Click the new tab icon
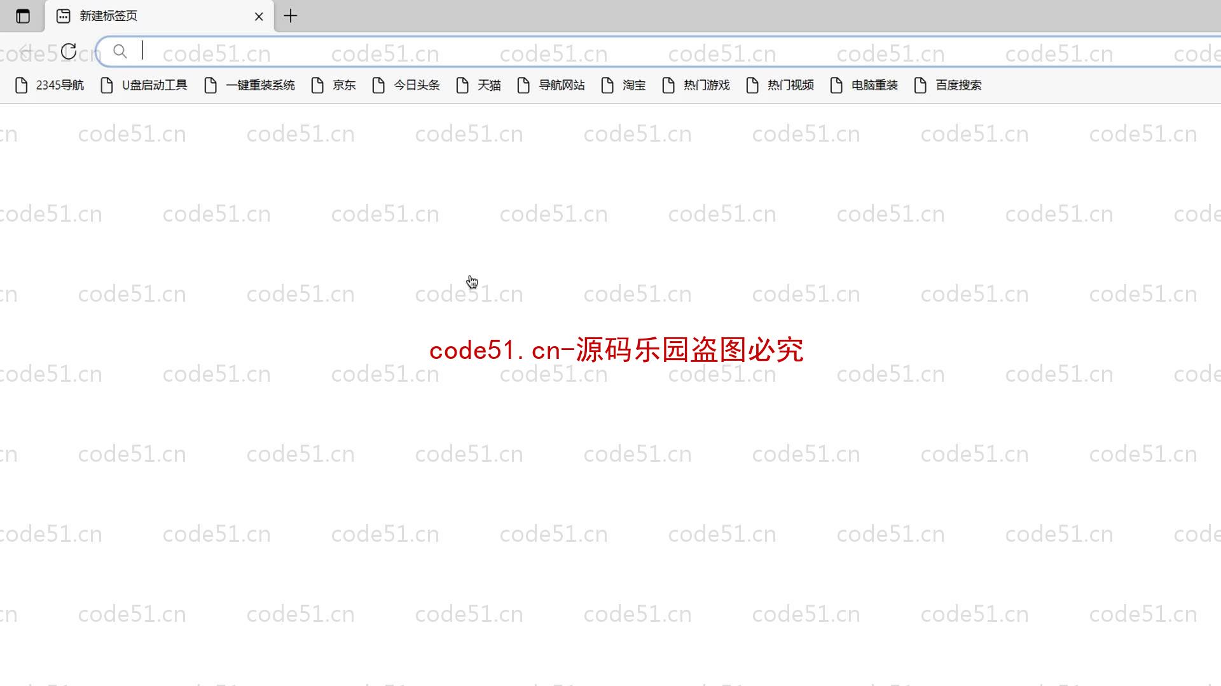Screen dimensions: 1221x686 [x=290, y=15]
